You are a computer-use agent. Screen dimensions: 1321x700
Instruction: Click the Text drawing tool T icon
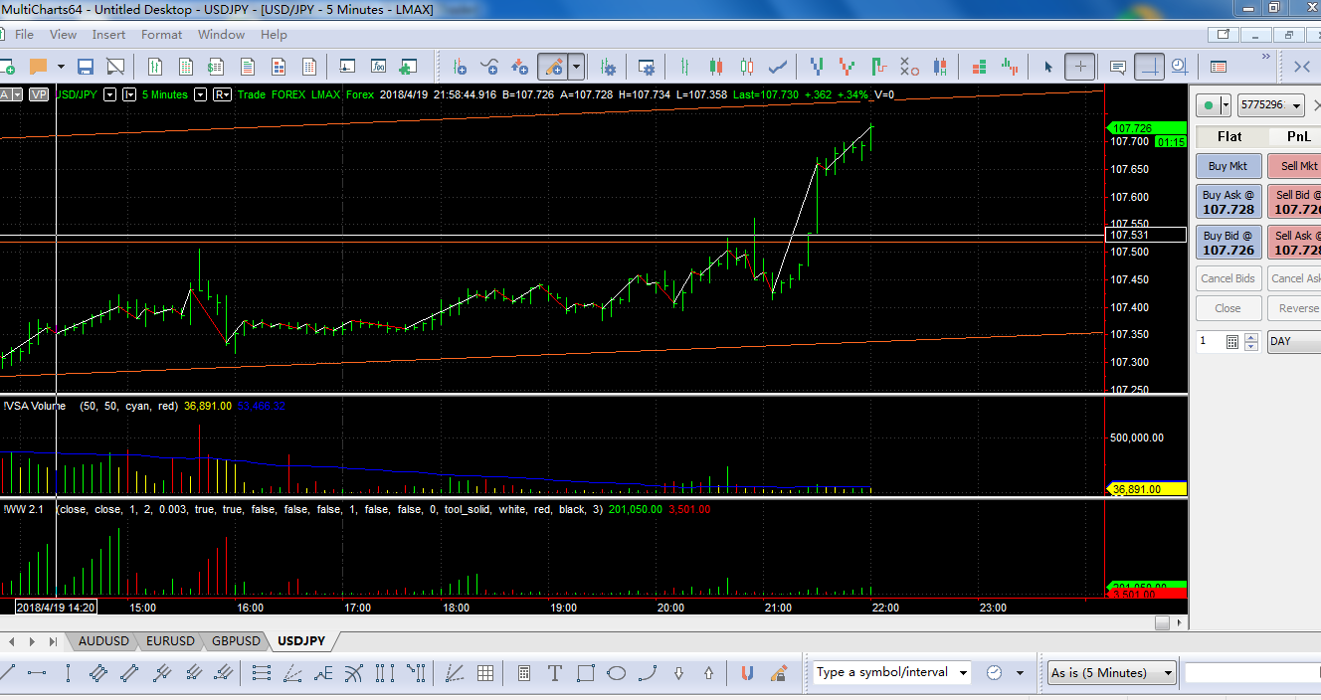(554, 673)
